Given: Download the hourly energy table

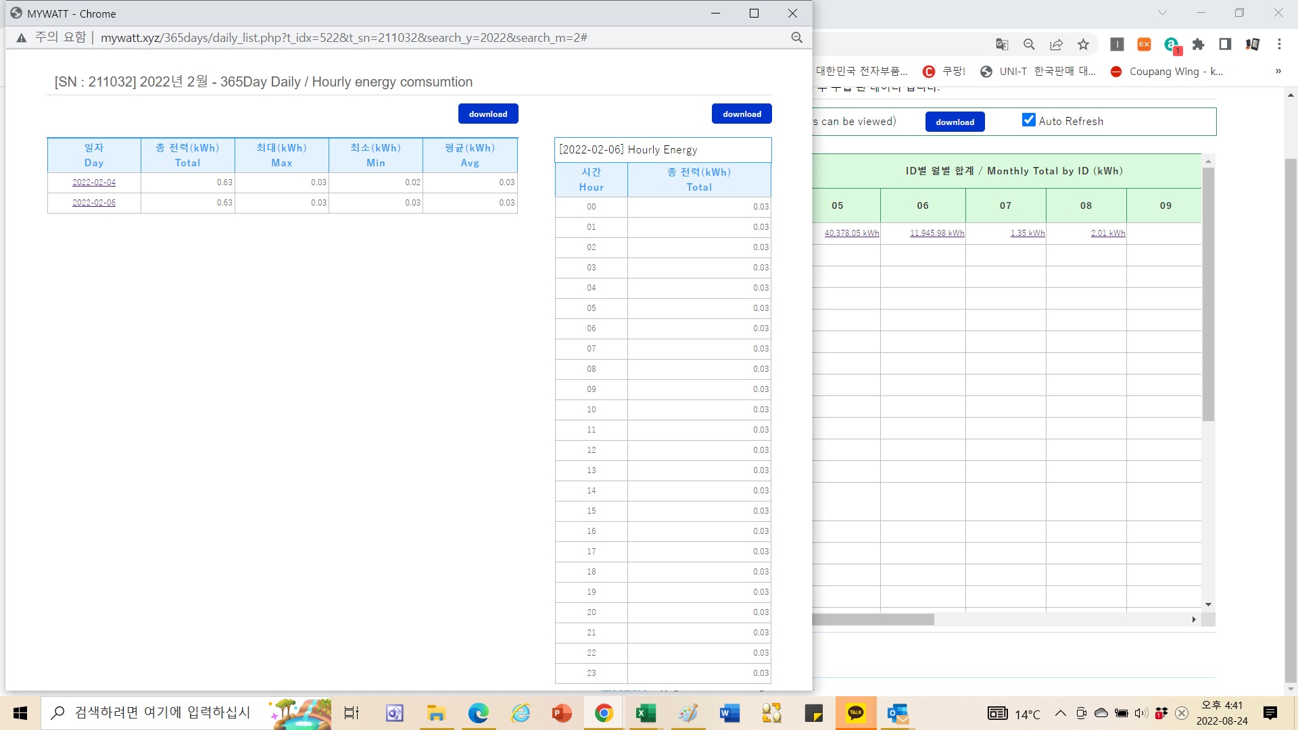Looking at the screenshot, I should pos(742,114).
